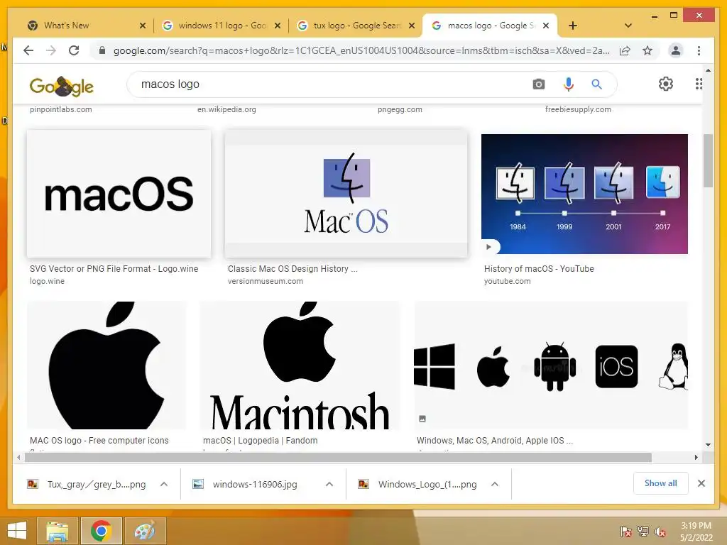Open the tab search dropdown arrow
Screen dimensions: 727x545
click(628, 26)
